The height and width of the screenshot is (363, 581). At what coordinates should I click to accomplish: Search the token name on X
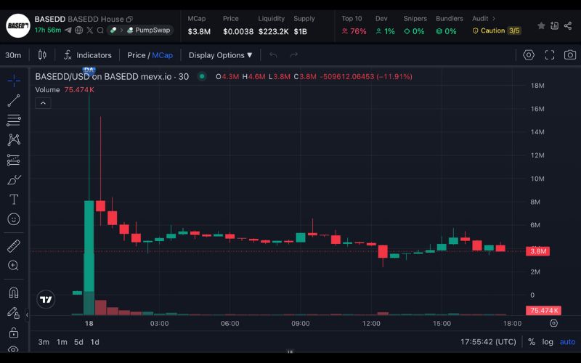100,30
